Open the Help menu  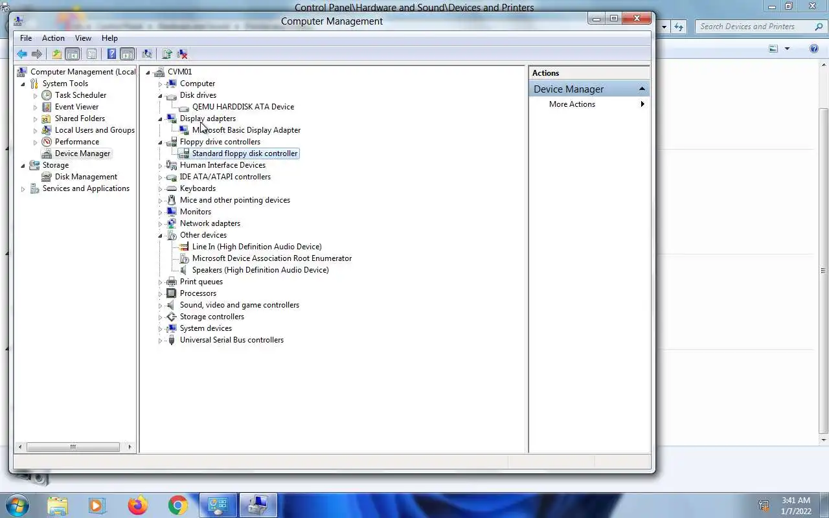point(109,38)
